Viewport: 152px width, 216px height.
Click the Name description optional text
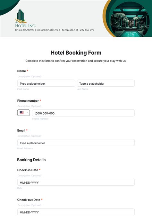pyautogui.click(x=30, y=77)
